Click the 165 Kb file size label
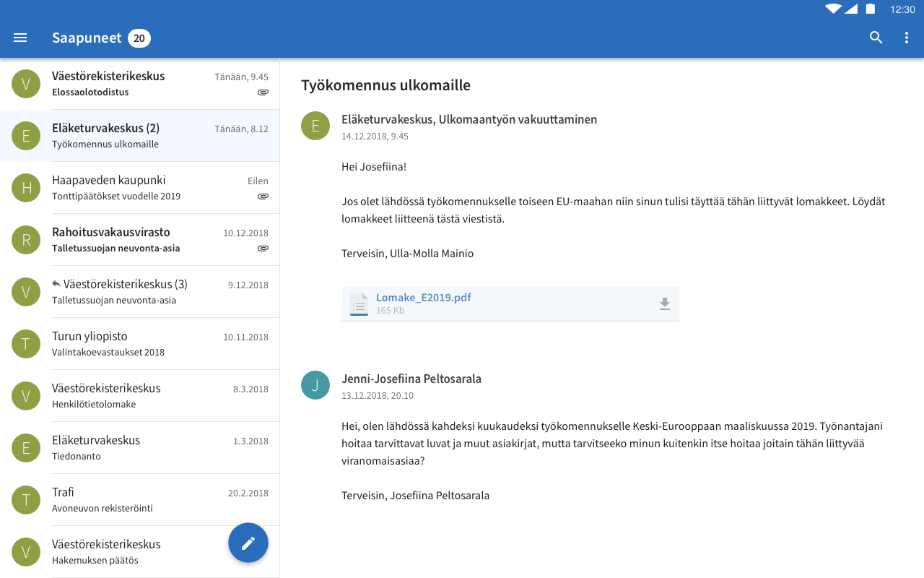 390,311
